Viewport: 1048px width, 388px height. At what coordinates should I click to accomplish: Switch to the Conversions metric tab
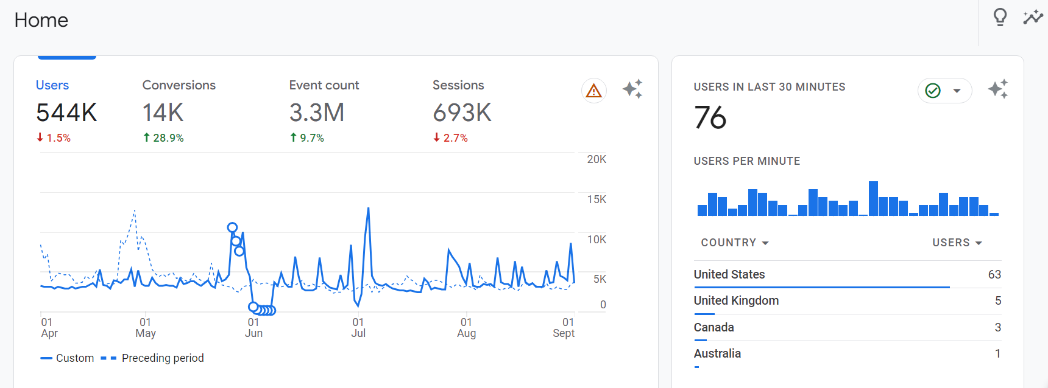click(179, 86)
